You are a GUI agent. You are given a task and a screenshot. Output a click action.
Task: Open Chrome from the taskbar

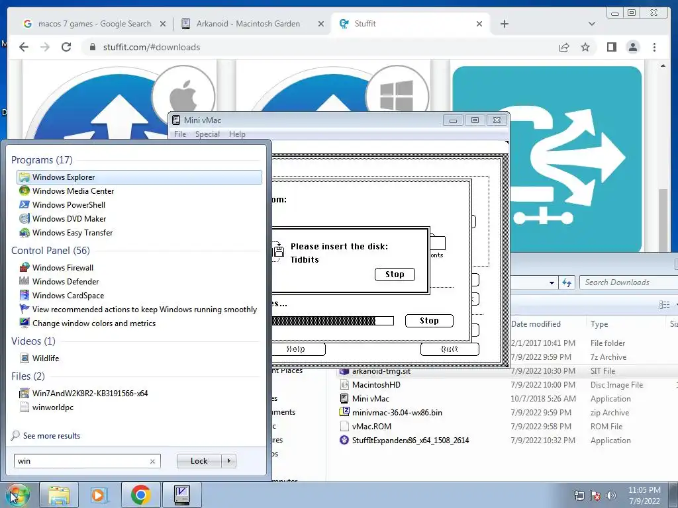point(141,495)
